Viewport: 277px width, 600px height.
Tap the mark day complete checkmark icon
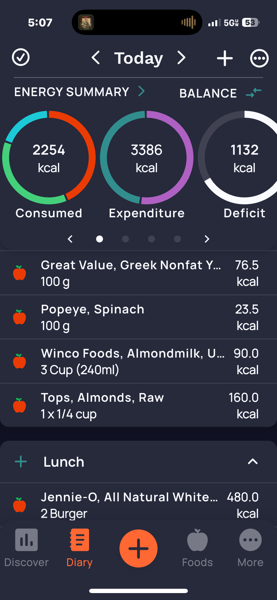[21, 57]
